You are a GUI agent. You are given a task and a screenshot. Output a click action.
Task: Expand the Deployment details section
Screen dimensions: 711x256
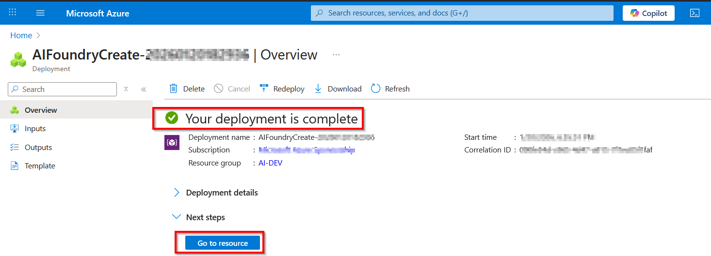[x=177, y=193]
